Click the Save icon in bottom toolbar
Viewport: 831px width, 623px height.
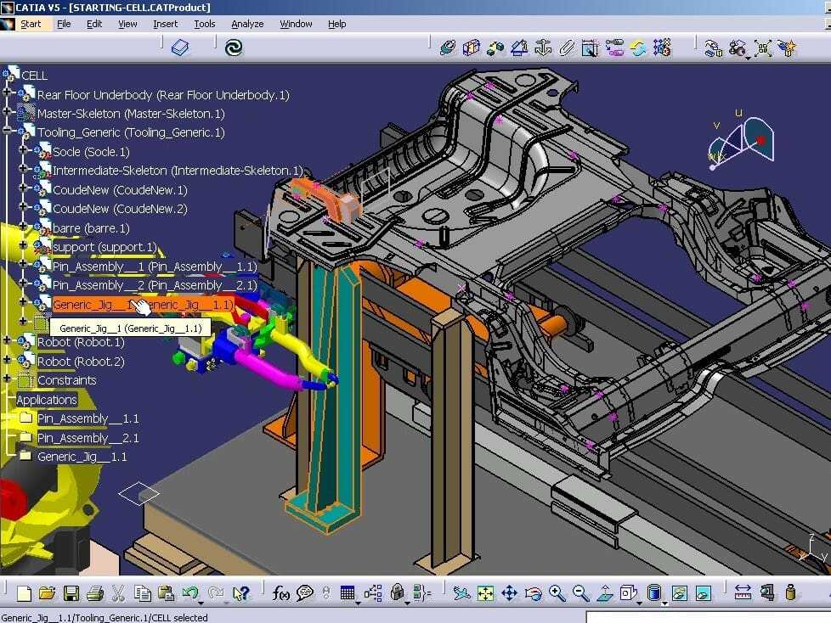click(x=71, y=593)
